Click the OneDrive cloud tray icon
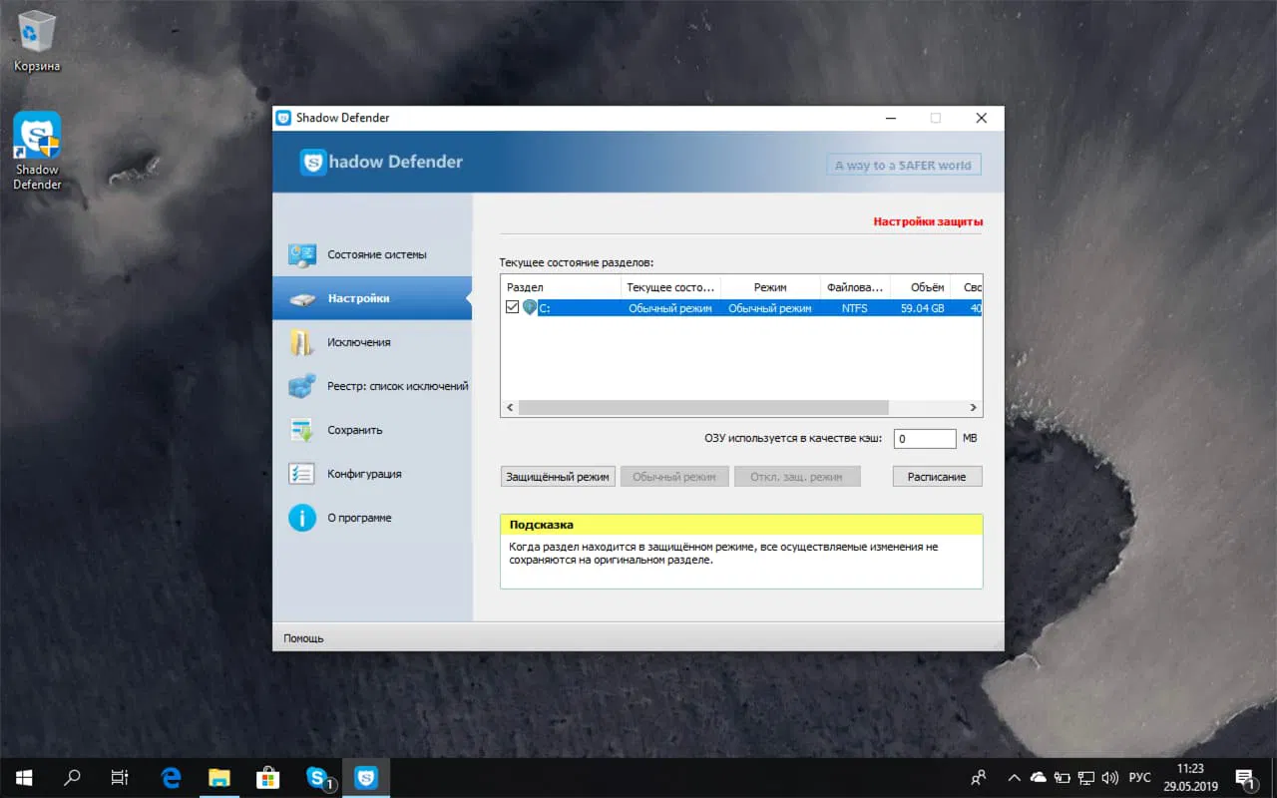 1038,777
